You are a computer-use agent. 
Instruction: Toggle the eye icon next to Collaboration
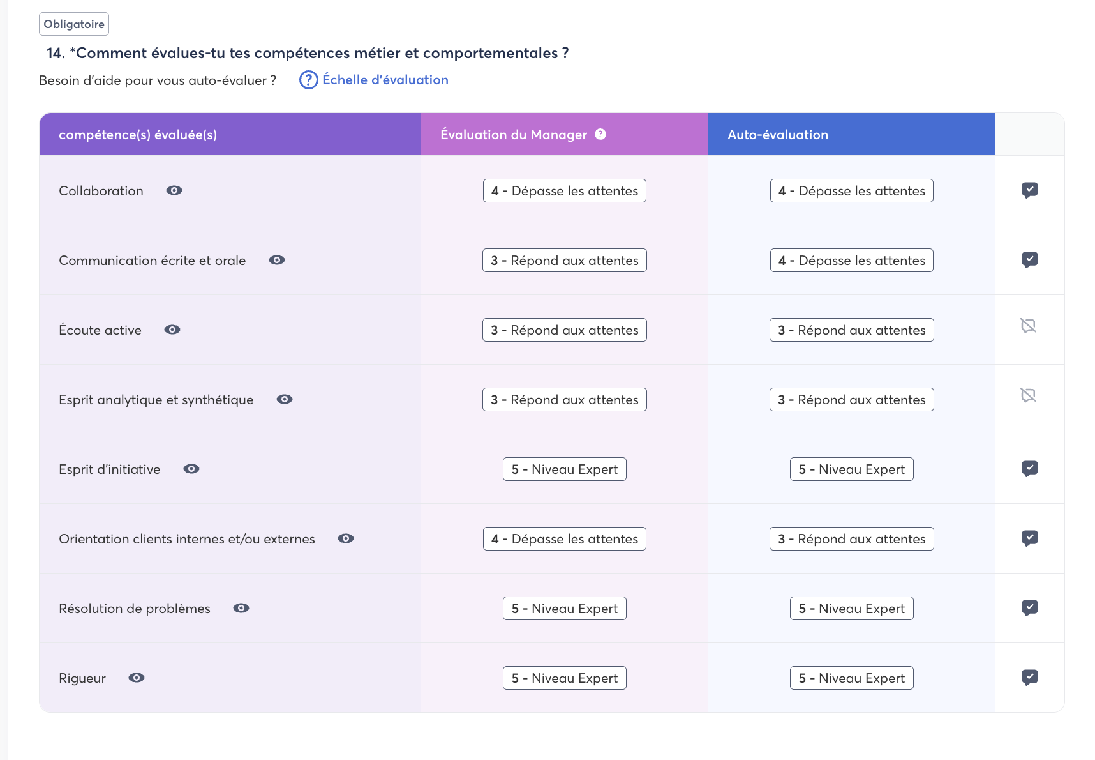(174, 190)
